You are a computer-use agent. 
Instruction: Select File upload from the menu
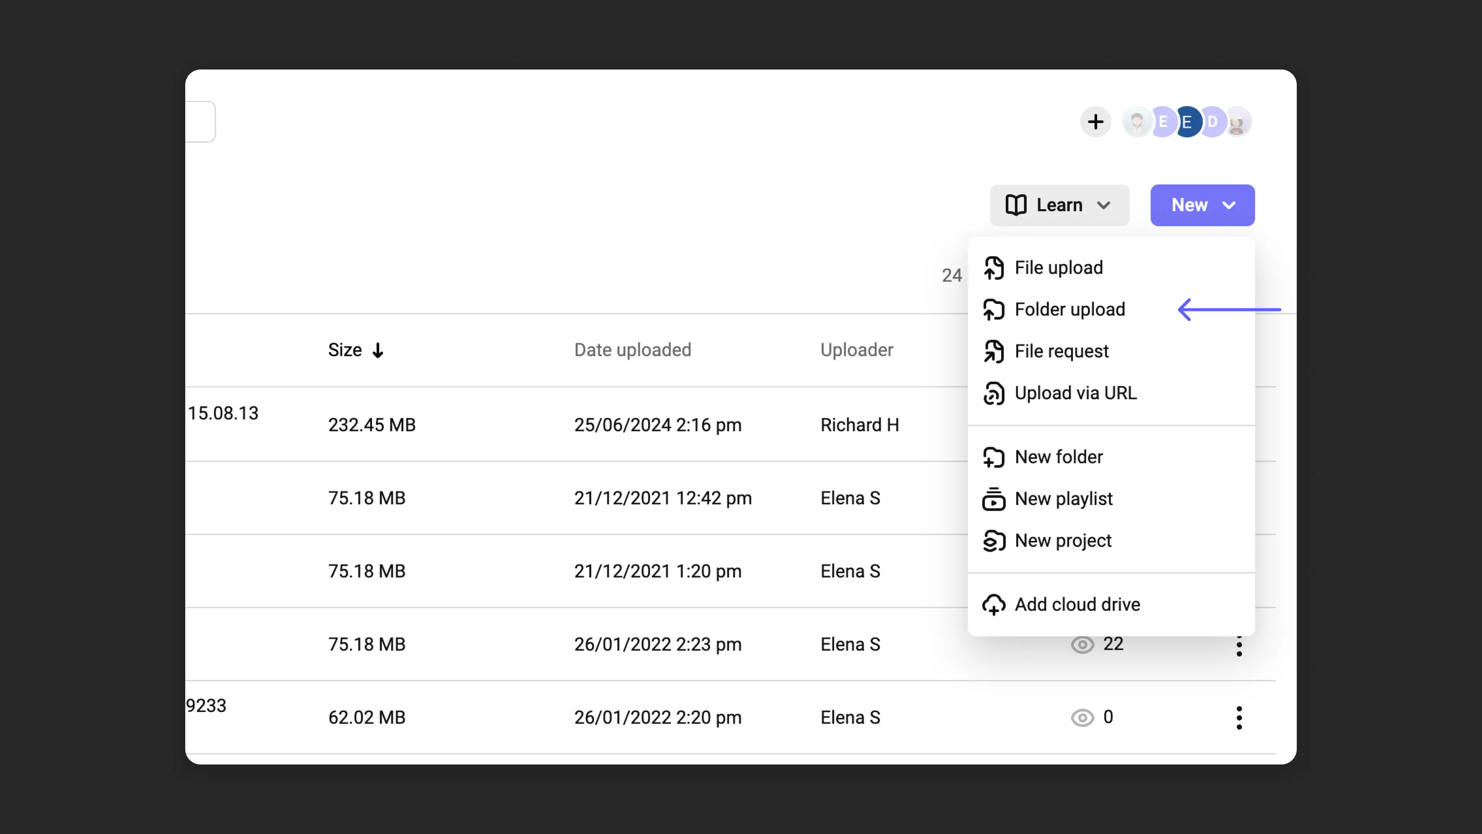coord(1111,268)
